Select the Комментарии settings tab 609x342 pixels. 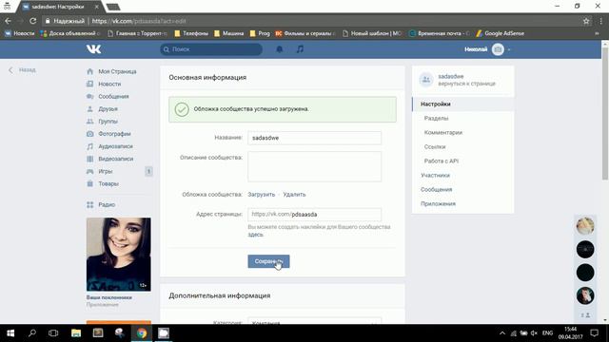coord(443,132)
